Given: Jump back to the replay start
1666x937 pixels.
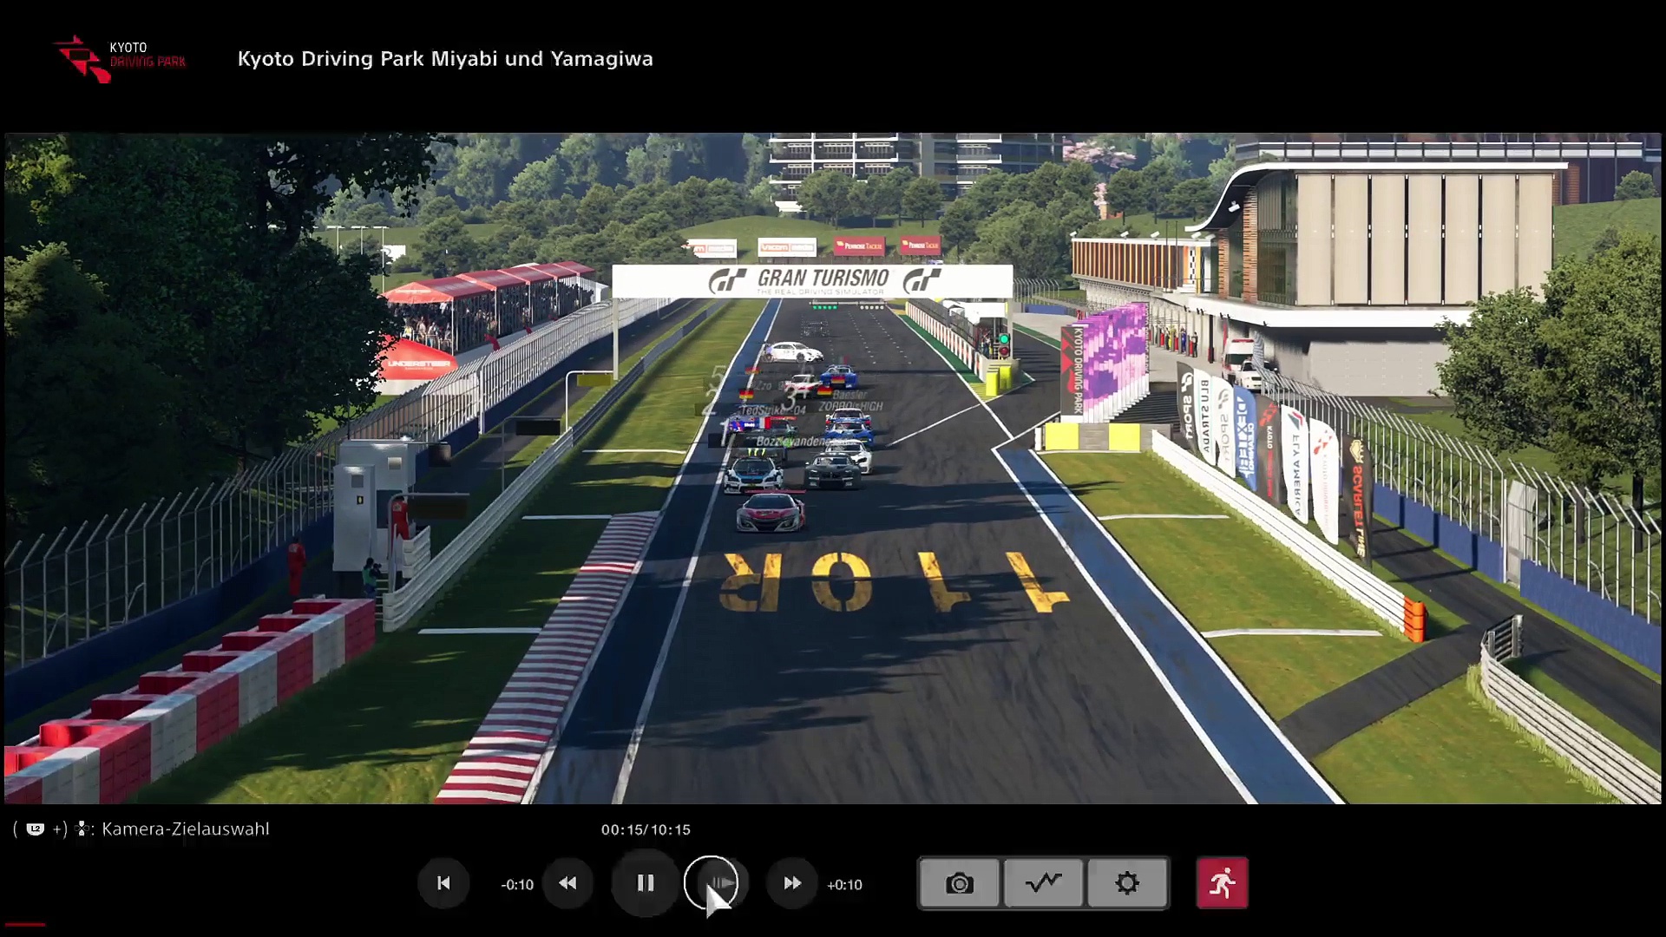Looking at the screenshot, I should (x=443, y=883).
